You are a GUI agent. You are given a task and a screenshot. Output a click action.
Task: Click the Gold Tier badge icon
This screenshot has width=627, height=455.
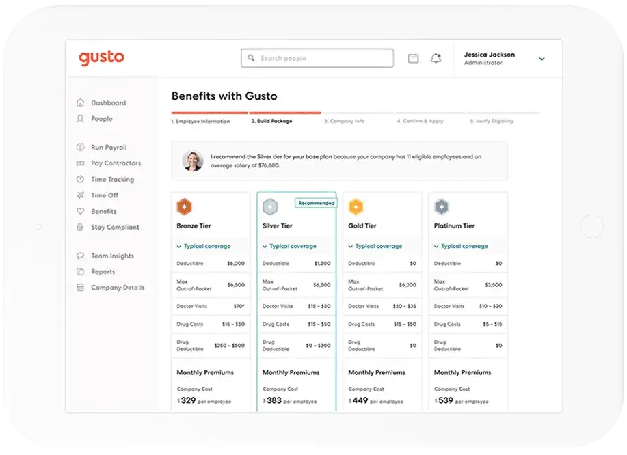(356, 207)
